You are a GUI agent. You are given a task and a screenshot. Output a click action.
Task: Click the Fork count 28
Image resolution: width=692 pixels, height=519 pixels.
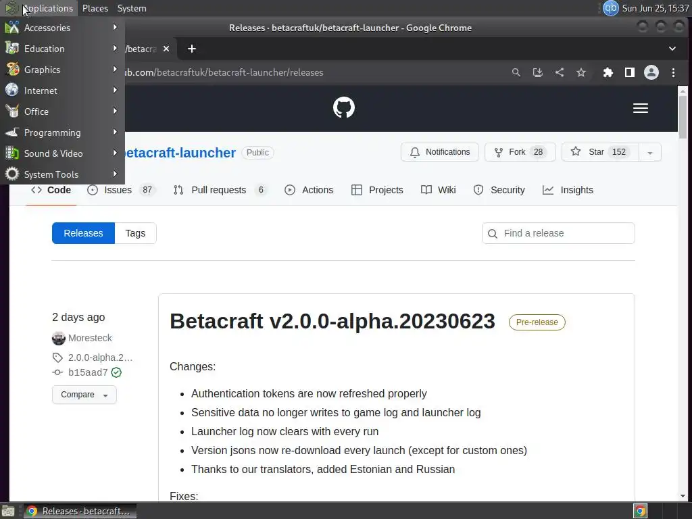click(x=538, y=152)
